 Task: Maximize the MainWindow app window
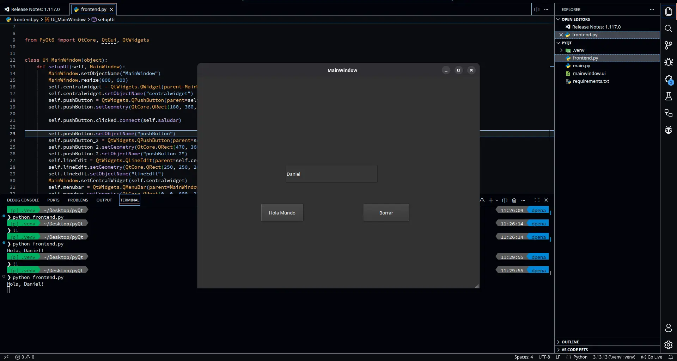pos(459,70)
